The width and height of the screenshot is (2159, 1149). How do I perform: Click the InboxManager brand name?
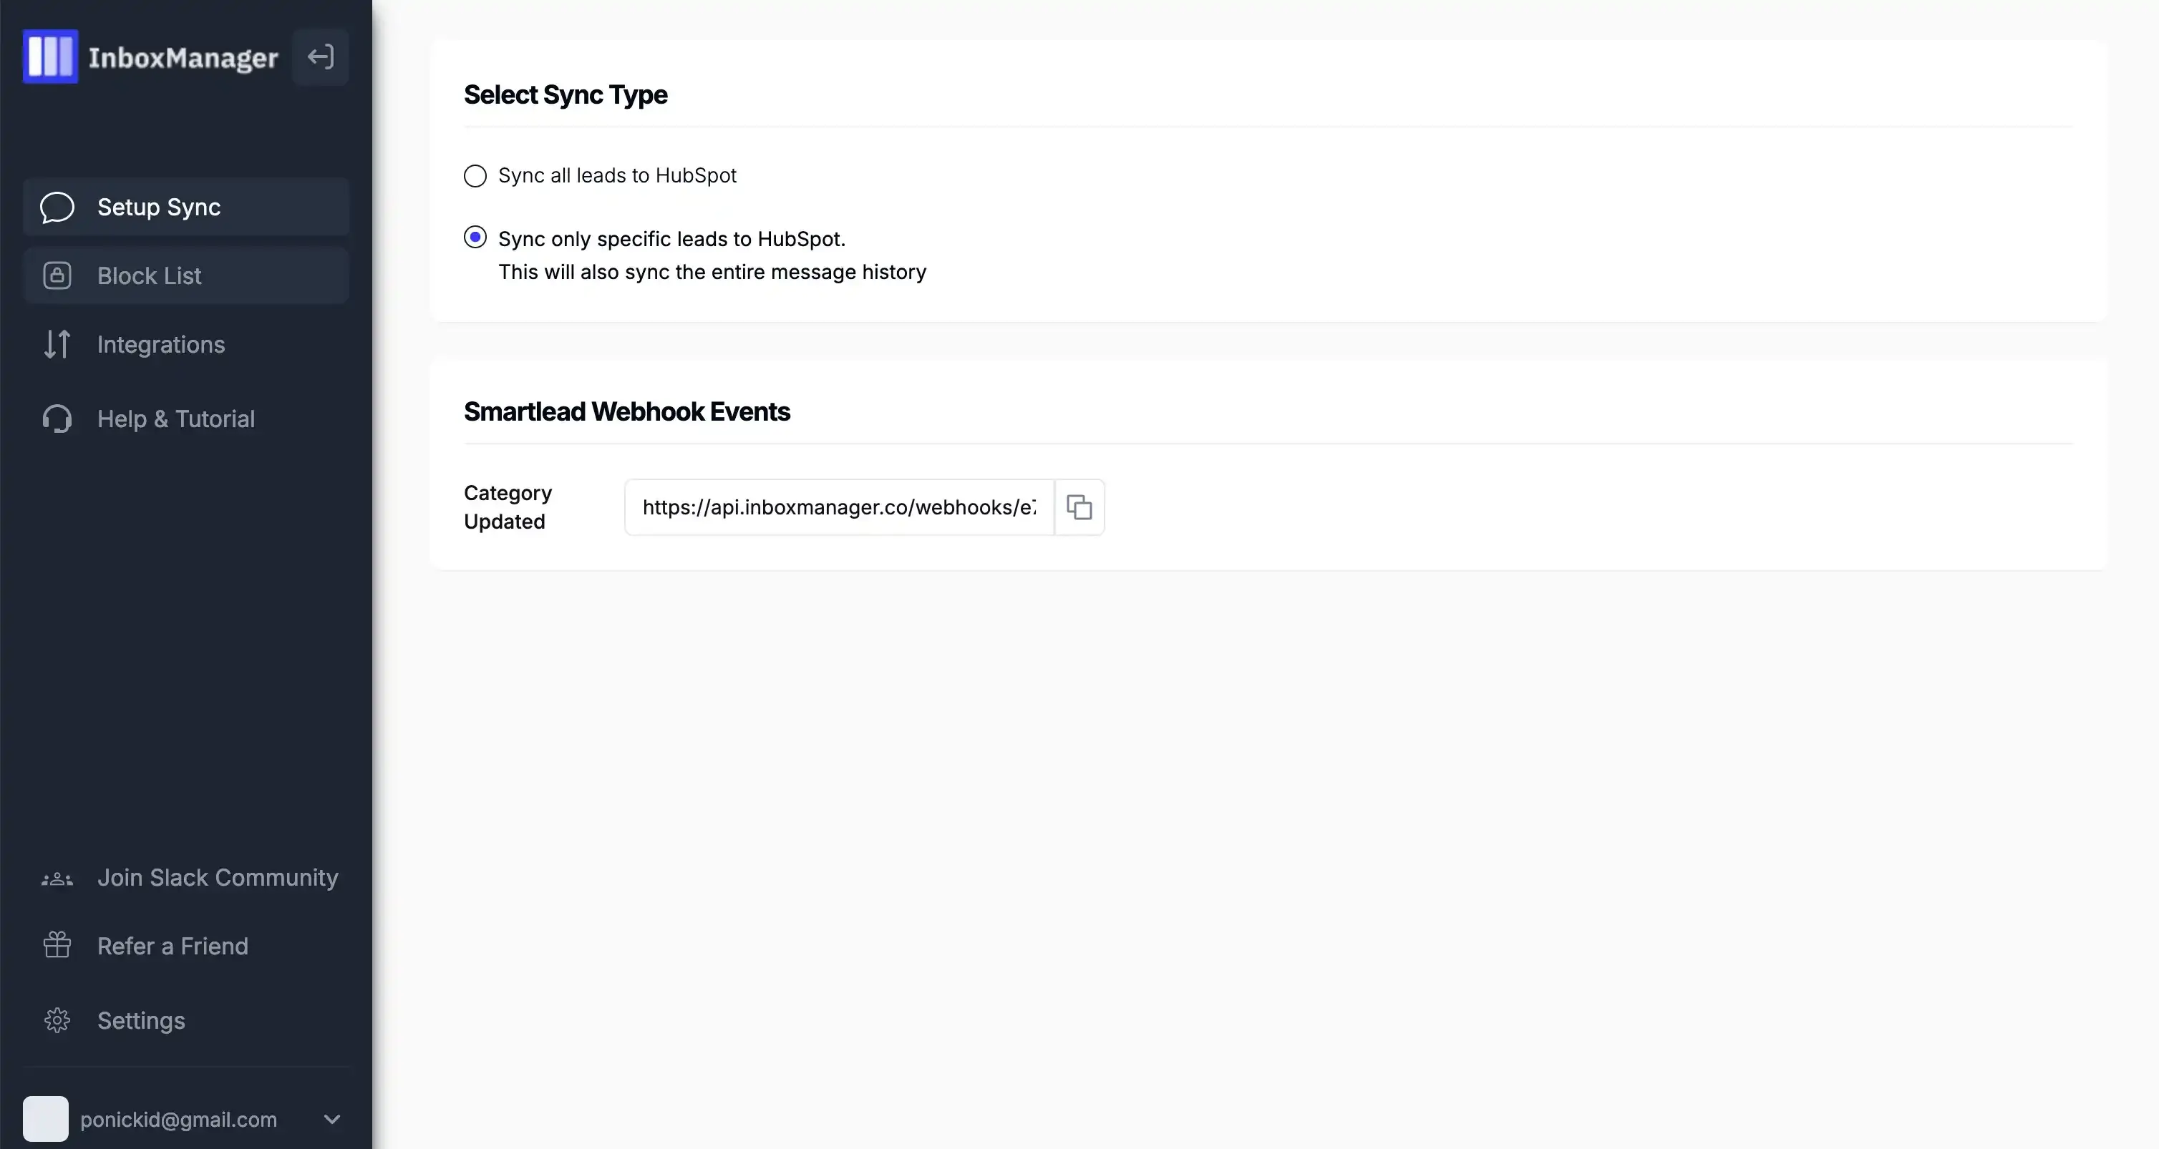tap(183, 58)
